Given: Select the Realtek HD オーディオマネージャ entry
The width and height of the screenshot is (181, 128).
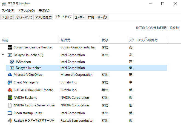Looking at the screenshot, I should (x=34, y=121).
